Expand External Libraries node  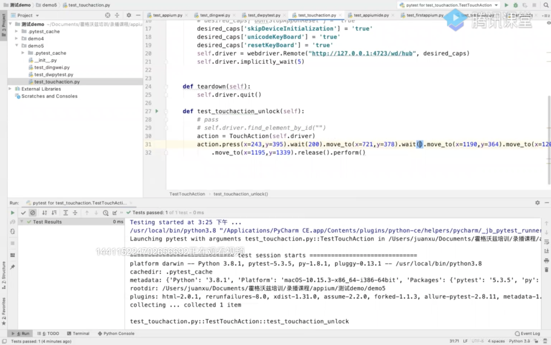pyautogui.click(x=10, y=89)
